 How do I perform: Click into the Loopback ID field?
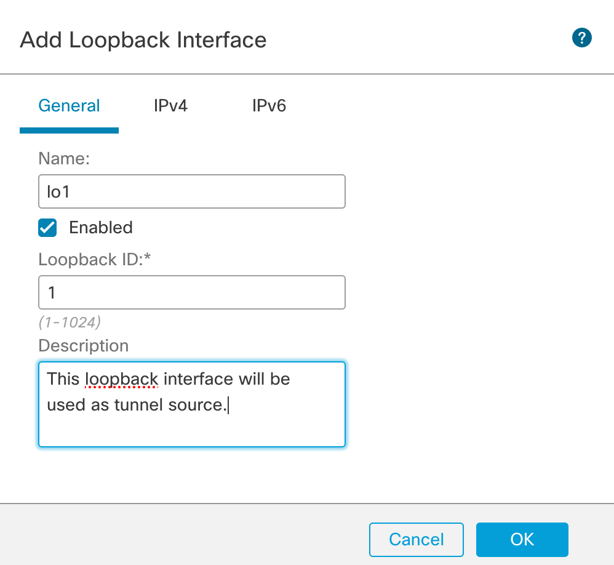[191, 292]
